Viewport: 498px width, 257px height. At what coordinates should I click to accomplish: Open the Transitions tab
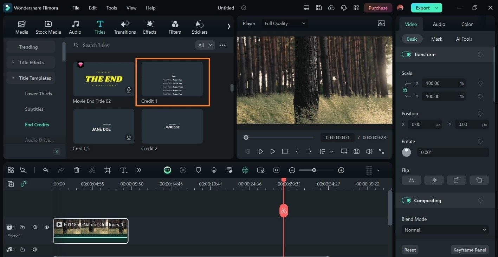[125, 27]
